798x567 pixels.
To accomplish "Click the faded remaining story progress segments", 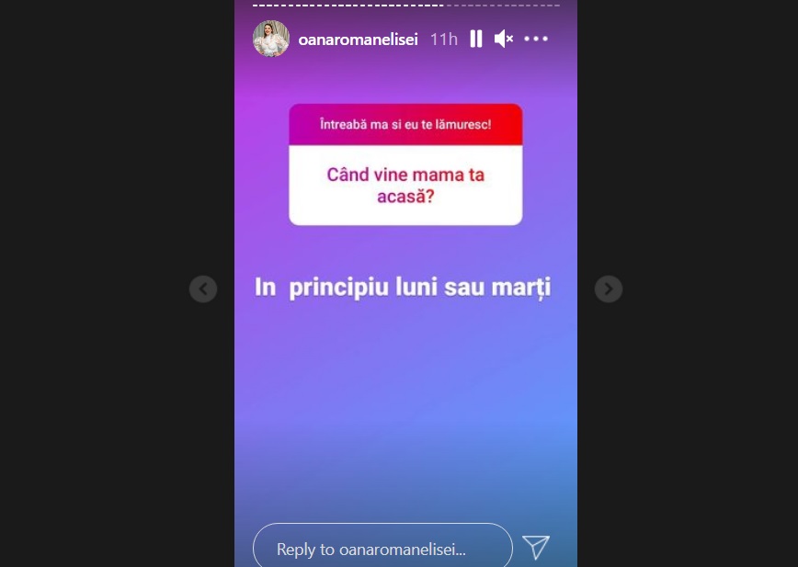I will pos(503,6).
